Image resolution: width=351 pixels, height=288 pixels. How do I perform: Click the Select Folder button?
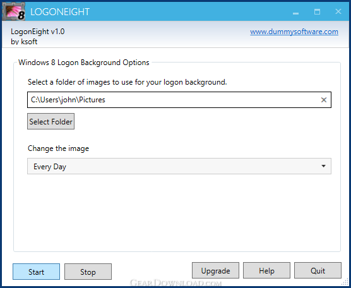(51, 121)
